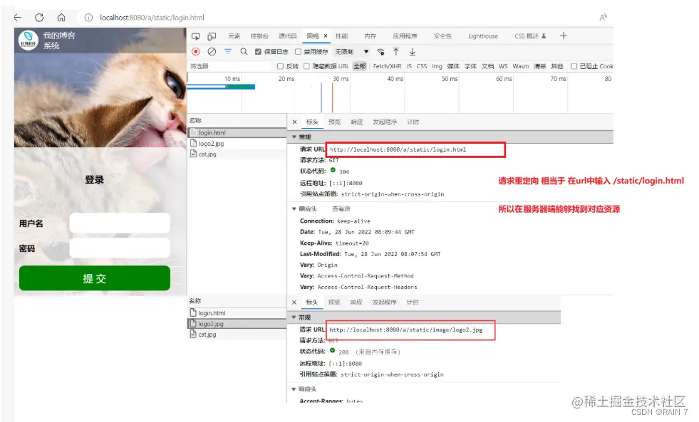Click the blog logo in page header
This screenshot has width=699, height=422.
tap(28, 41)
